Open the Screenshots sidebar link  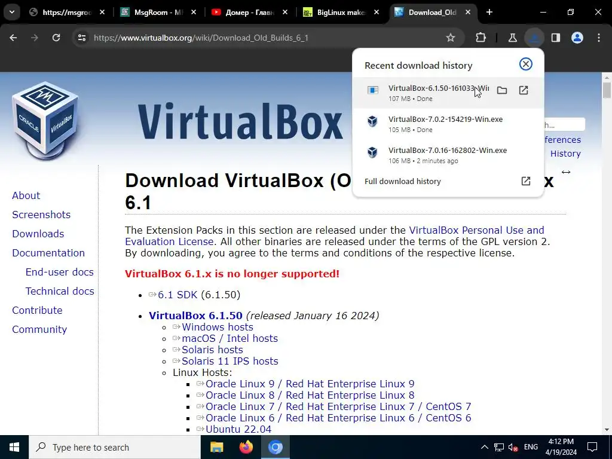41,215
